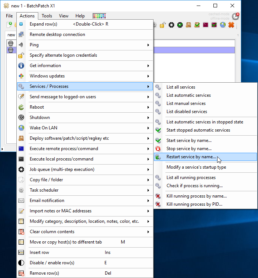Screen dimensions: 258x278
Task: Click the clock scheduler icon with red badge
Action: [x=236, y=16]
